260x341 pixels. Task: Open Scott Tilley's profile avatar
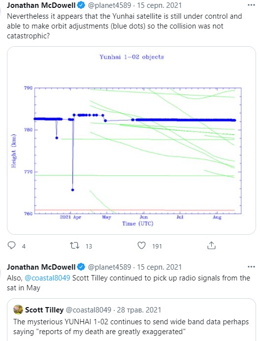(x=18, y=310)
